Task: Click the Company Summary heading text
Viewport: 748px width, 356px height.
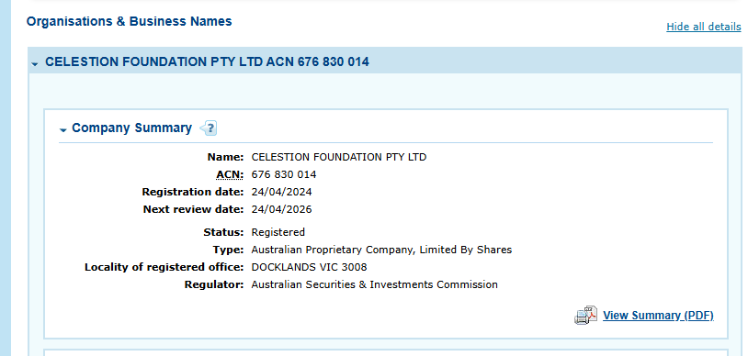Action: [x=131, y=128]
